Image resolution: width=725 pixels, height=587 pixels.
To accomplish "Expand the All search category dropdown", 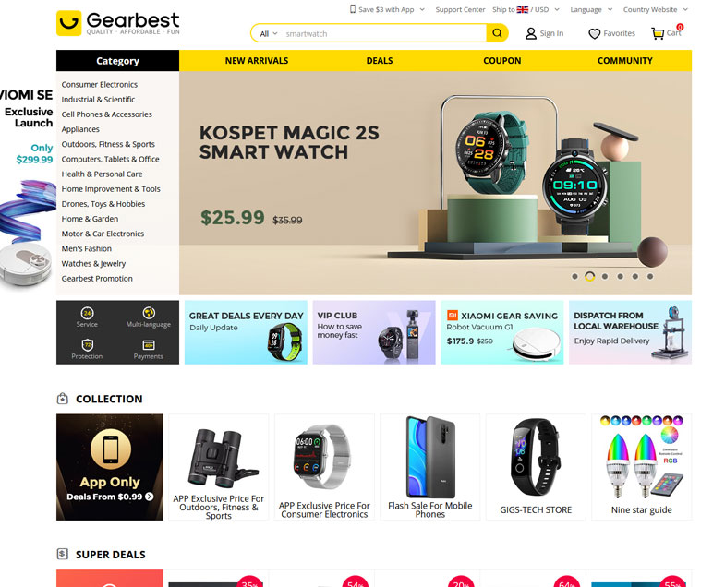I will click(269, 34).
